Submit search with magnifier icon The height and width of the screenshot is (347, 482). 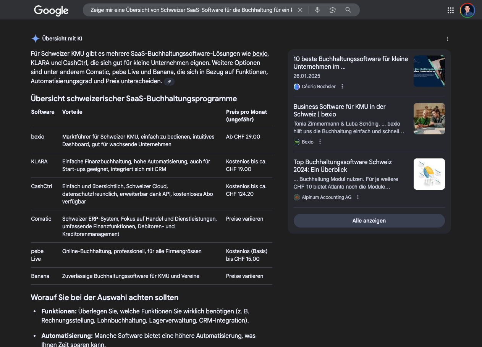pyautogui.click(x=348, y=10)
